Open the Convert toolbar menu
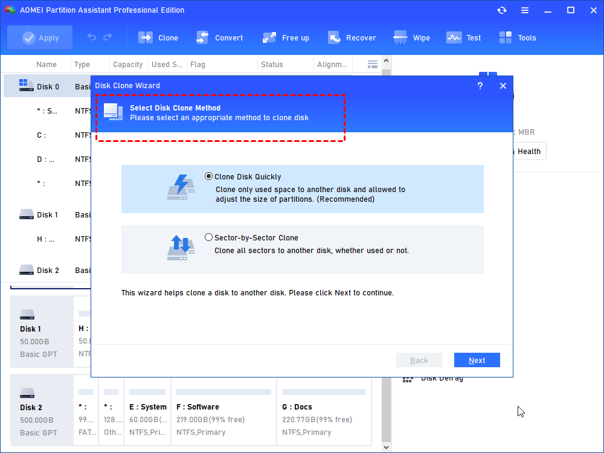 coord(220,37)
